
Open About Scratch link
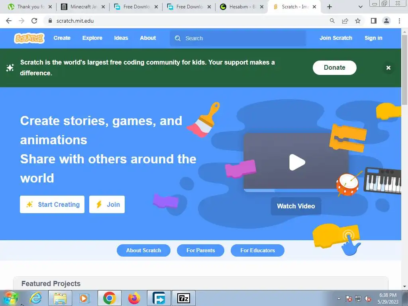point(143,250)
